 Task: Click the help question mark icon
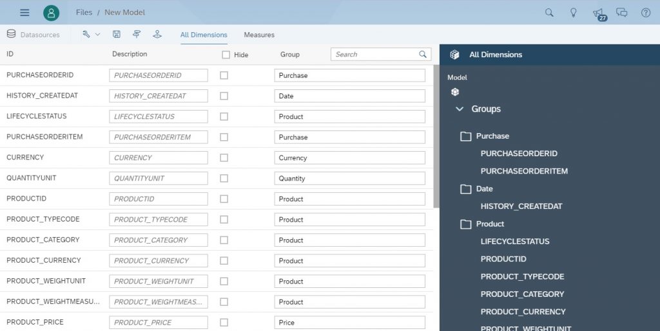646,13
